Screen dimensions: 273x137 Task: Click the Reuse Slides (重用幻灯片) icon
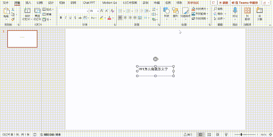(37, 11)
